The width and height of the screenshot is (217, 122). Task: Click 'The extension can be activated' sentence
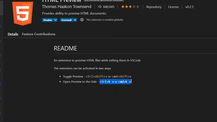[82, 68]
